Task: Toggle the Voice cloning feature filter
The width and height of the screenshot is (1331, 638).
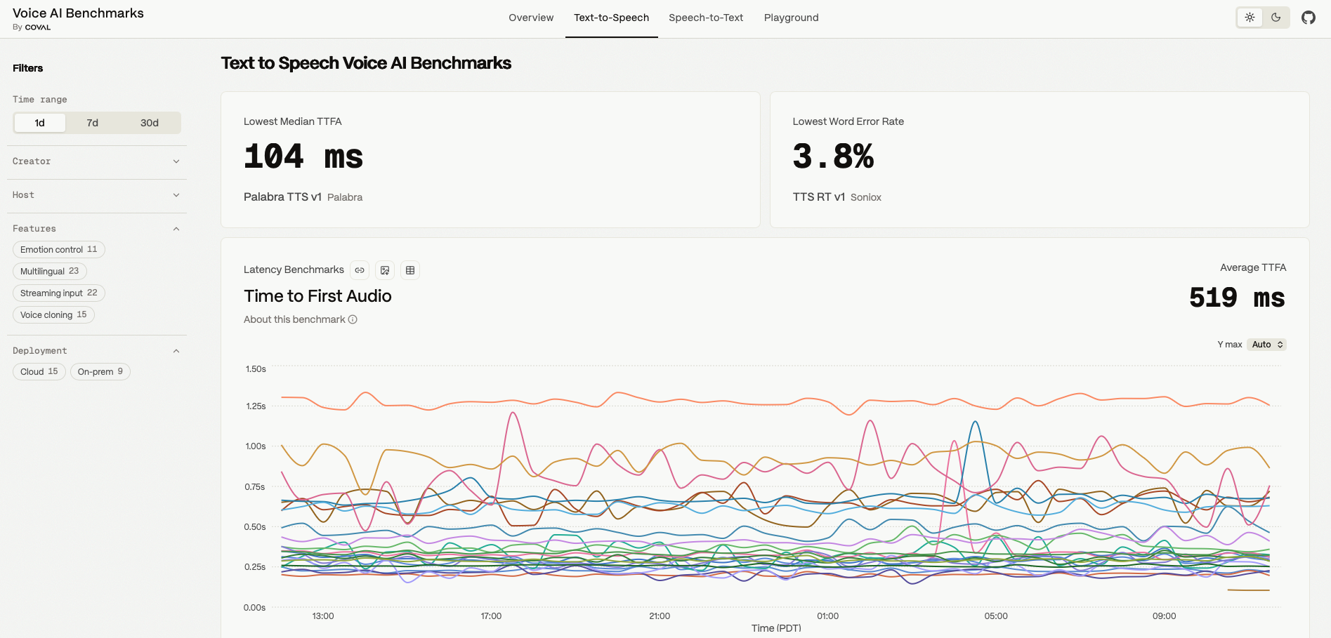Action: point(53,315)
